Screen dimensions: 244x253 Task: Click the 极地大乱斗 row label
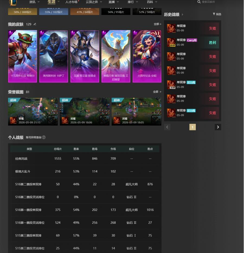[x=23, y=171]
